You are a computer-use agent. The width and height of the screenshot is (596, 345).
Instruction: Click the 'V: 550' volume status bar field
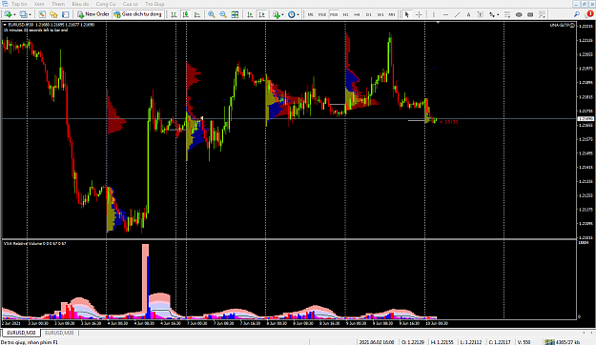point(523,342)
